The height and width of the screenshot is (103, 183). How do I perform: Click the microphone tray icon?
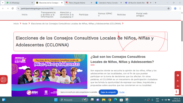pos(152,100)
